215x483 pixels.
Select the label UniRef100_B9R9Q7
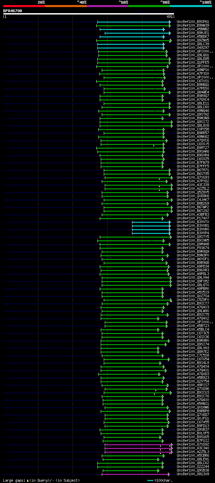click(x=193, y=96)
